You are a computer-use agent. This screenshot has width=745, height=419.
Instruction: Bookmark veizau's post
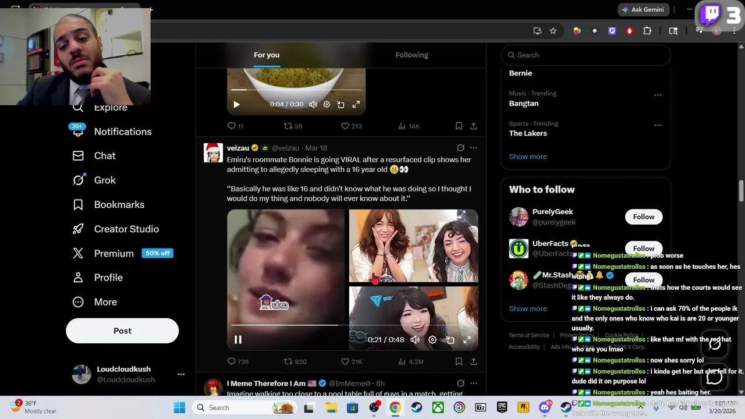(x=459, y=361)
